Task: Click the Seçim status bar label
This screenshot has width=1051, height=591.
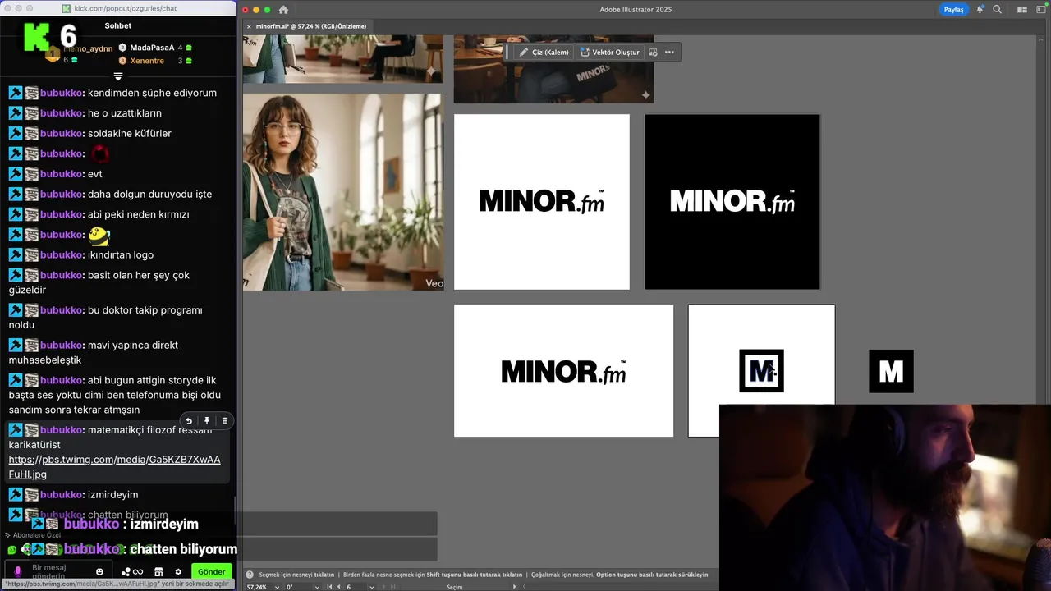Action: click(454, 587)
